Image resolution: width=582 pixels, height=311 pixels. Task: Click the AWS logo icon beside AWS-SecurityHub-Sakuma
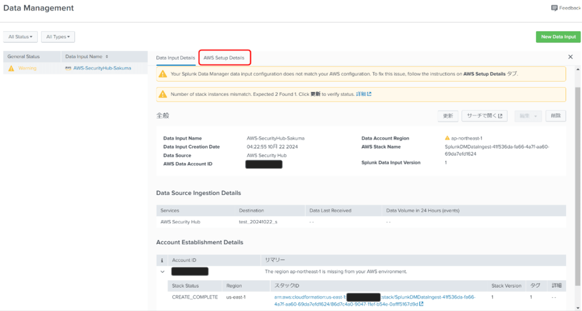click(68, 68)
